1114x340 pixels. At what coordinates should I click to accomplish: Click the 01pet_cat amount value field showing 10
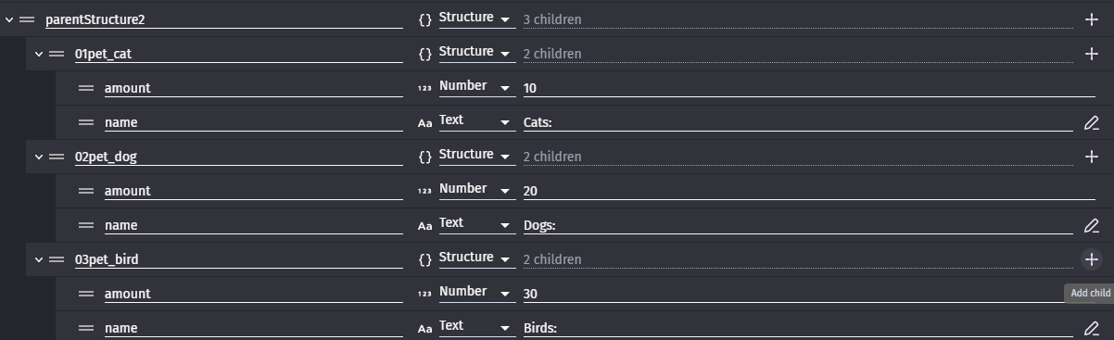tap(808, 88)
